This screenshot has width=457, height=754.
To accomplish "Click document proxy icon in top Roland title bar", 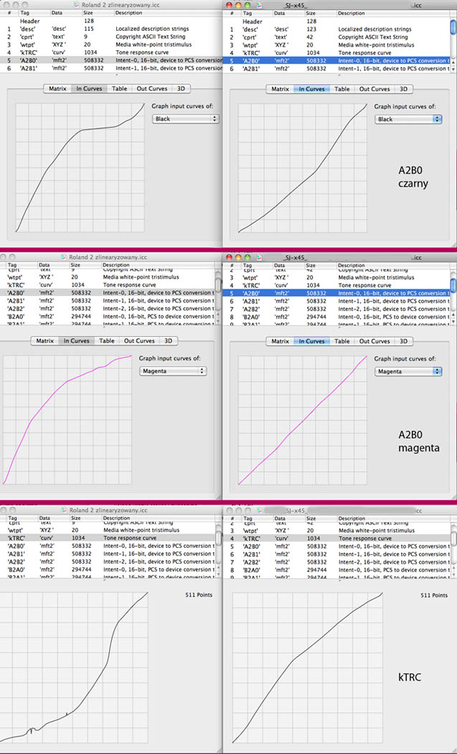I will 77,4.
